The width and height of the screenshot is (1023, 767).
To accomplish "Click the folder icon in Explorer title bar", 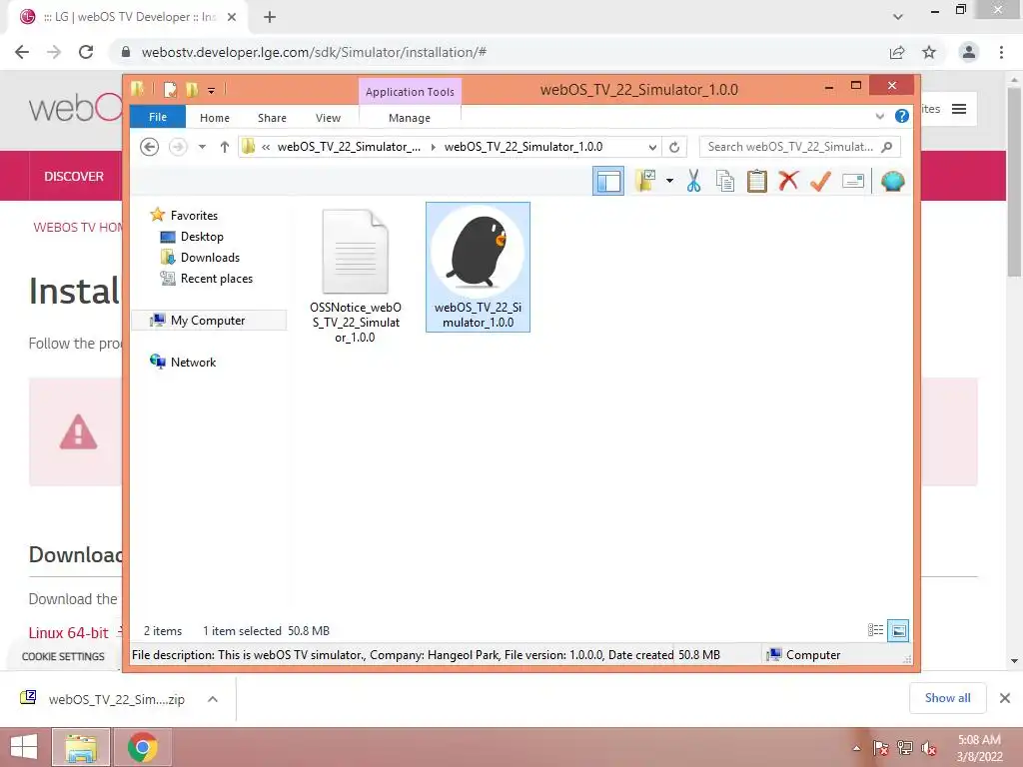I will pos(138,89).
